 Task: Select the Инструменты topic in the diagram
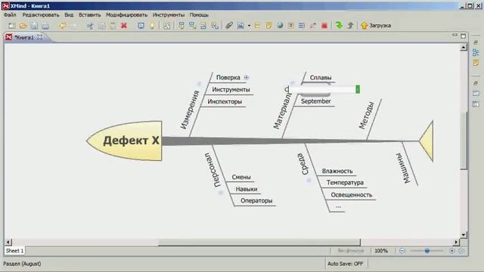(231, 89)
